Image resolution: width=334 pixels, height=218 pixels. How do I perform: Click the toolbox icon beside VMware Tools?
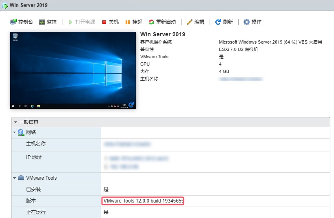pos(21,178)
